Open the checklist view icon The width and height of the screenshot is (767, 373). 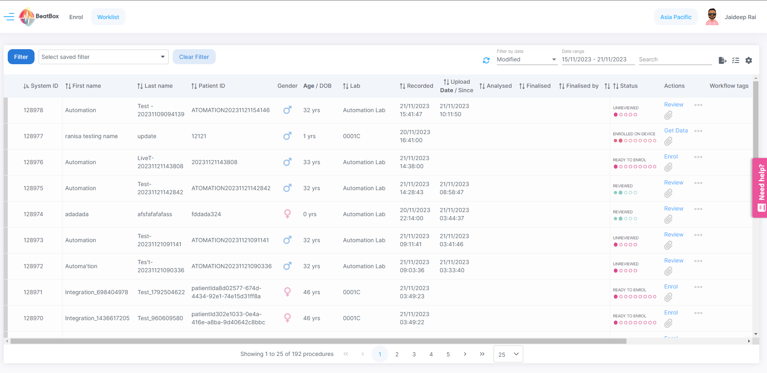tap(735, 60)
